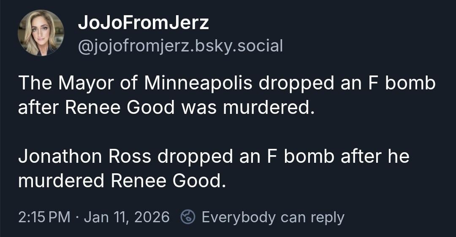The image size is (456, 237).
Task: Open the "Everybody can reply" setting
Action: point(273,217)
